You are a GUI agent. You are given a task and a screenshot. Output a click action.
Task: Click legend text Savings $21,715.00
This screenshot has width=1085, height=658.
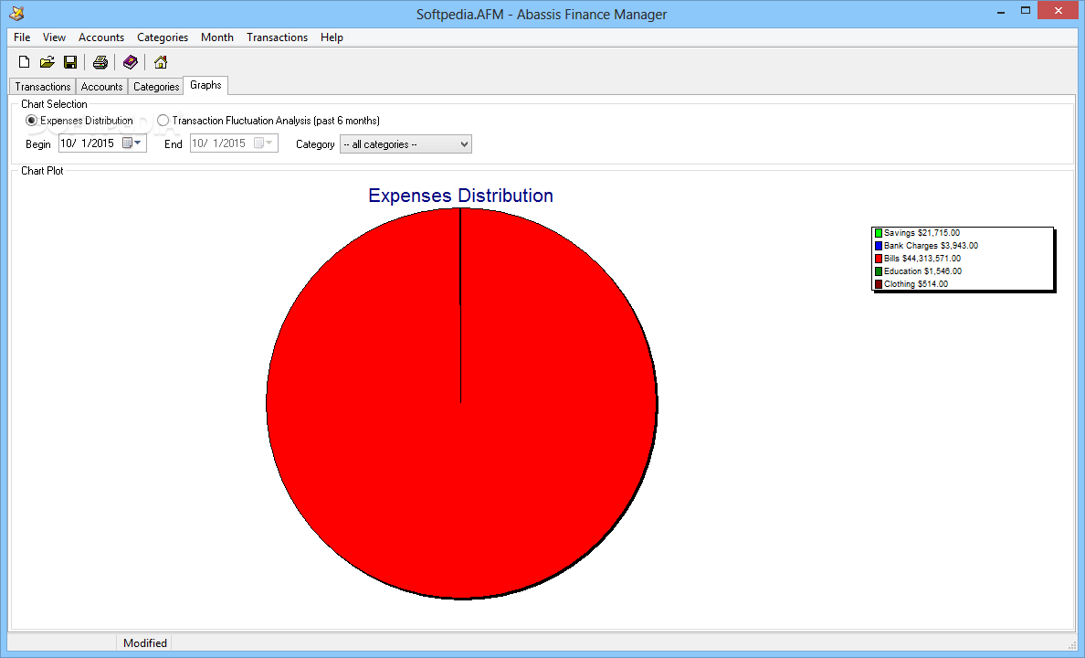pos(922,233)
